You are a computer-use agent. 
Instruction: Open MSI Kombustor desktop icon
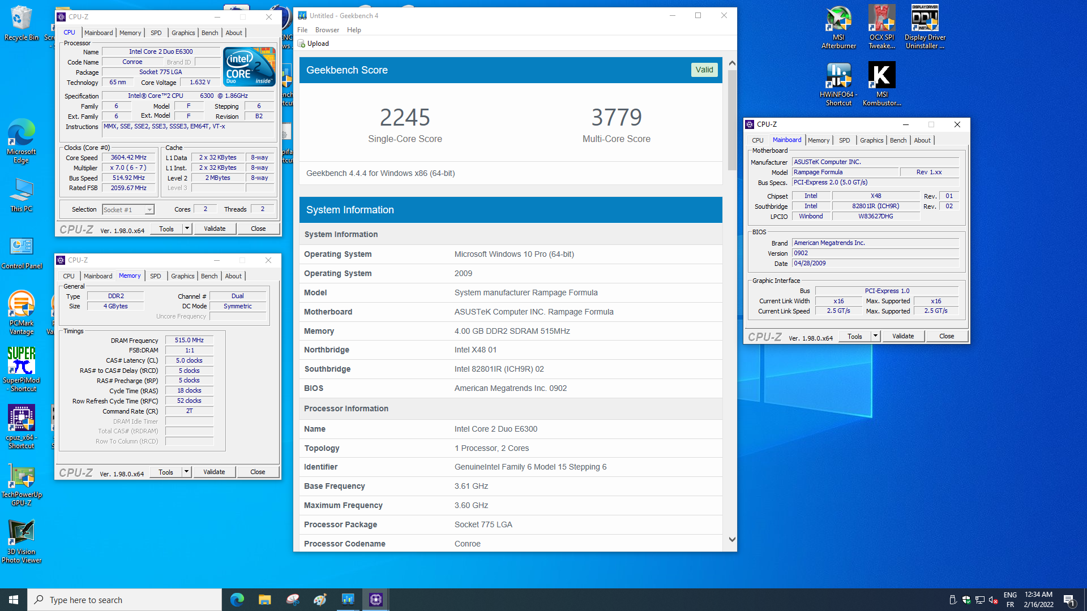point(881,84)
